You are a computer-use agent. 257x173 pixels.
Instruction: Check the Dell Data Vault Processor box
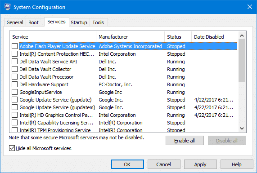point(14,77)
